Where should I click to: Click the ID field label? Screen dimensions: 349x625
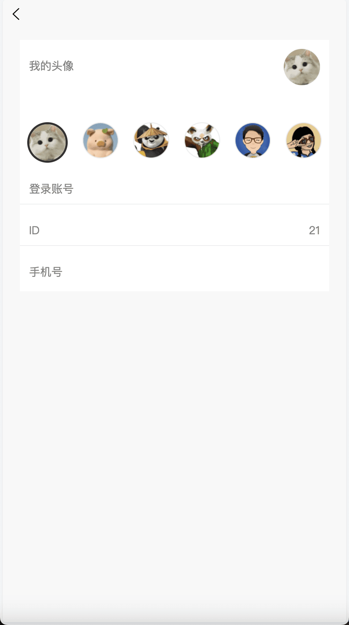[x=34, y=230]
